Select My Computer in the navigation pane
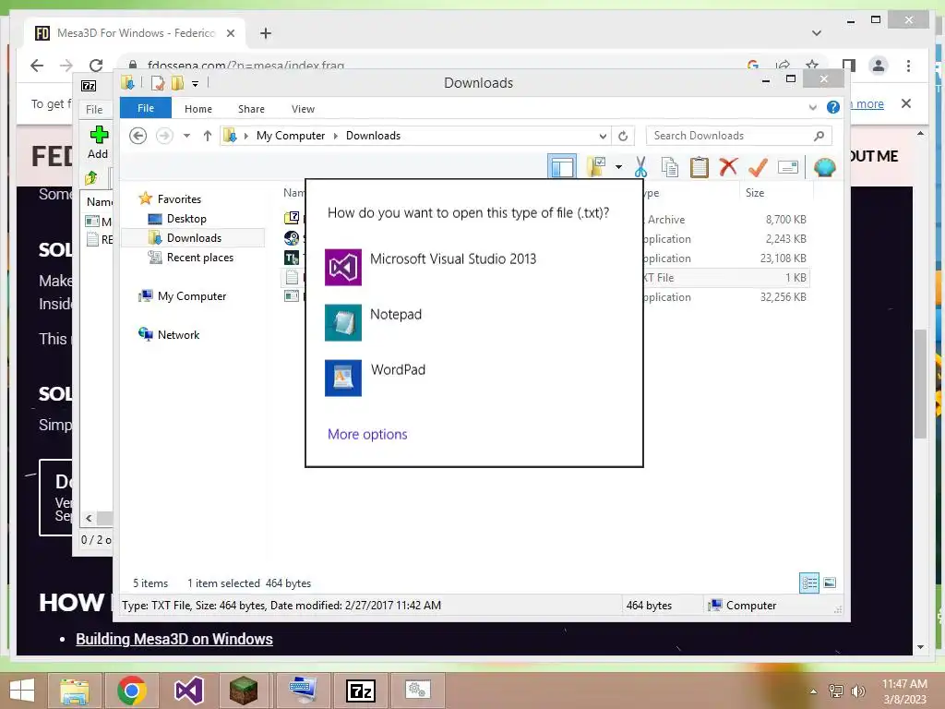Viewport: 945px width, 709px height. 192,296
